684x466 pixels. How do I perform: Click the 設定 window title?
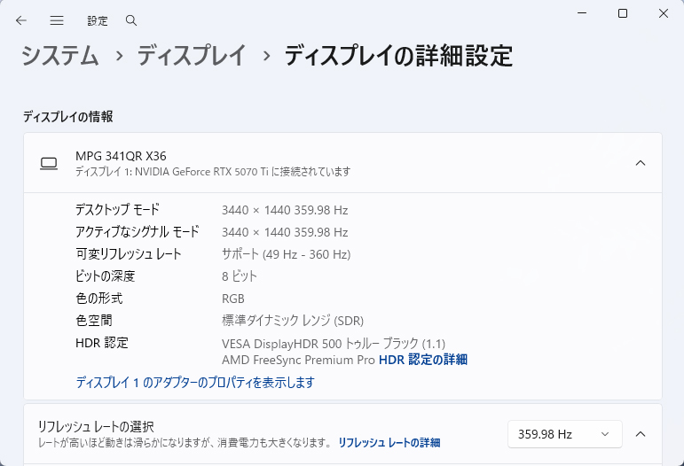98,21
